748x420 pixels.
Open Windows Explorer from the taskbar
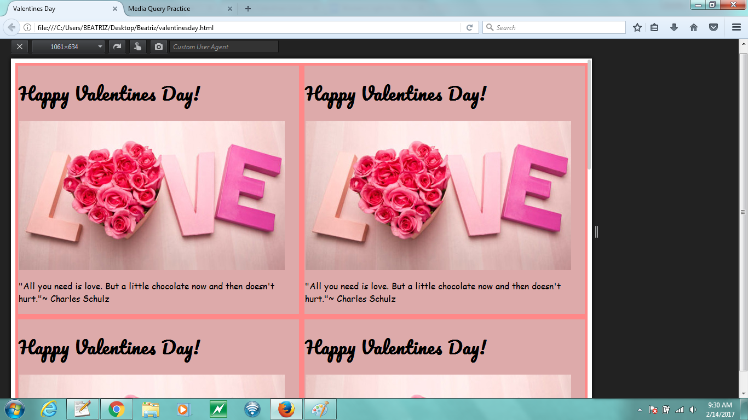(x=151, y=409)
